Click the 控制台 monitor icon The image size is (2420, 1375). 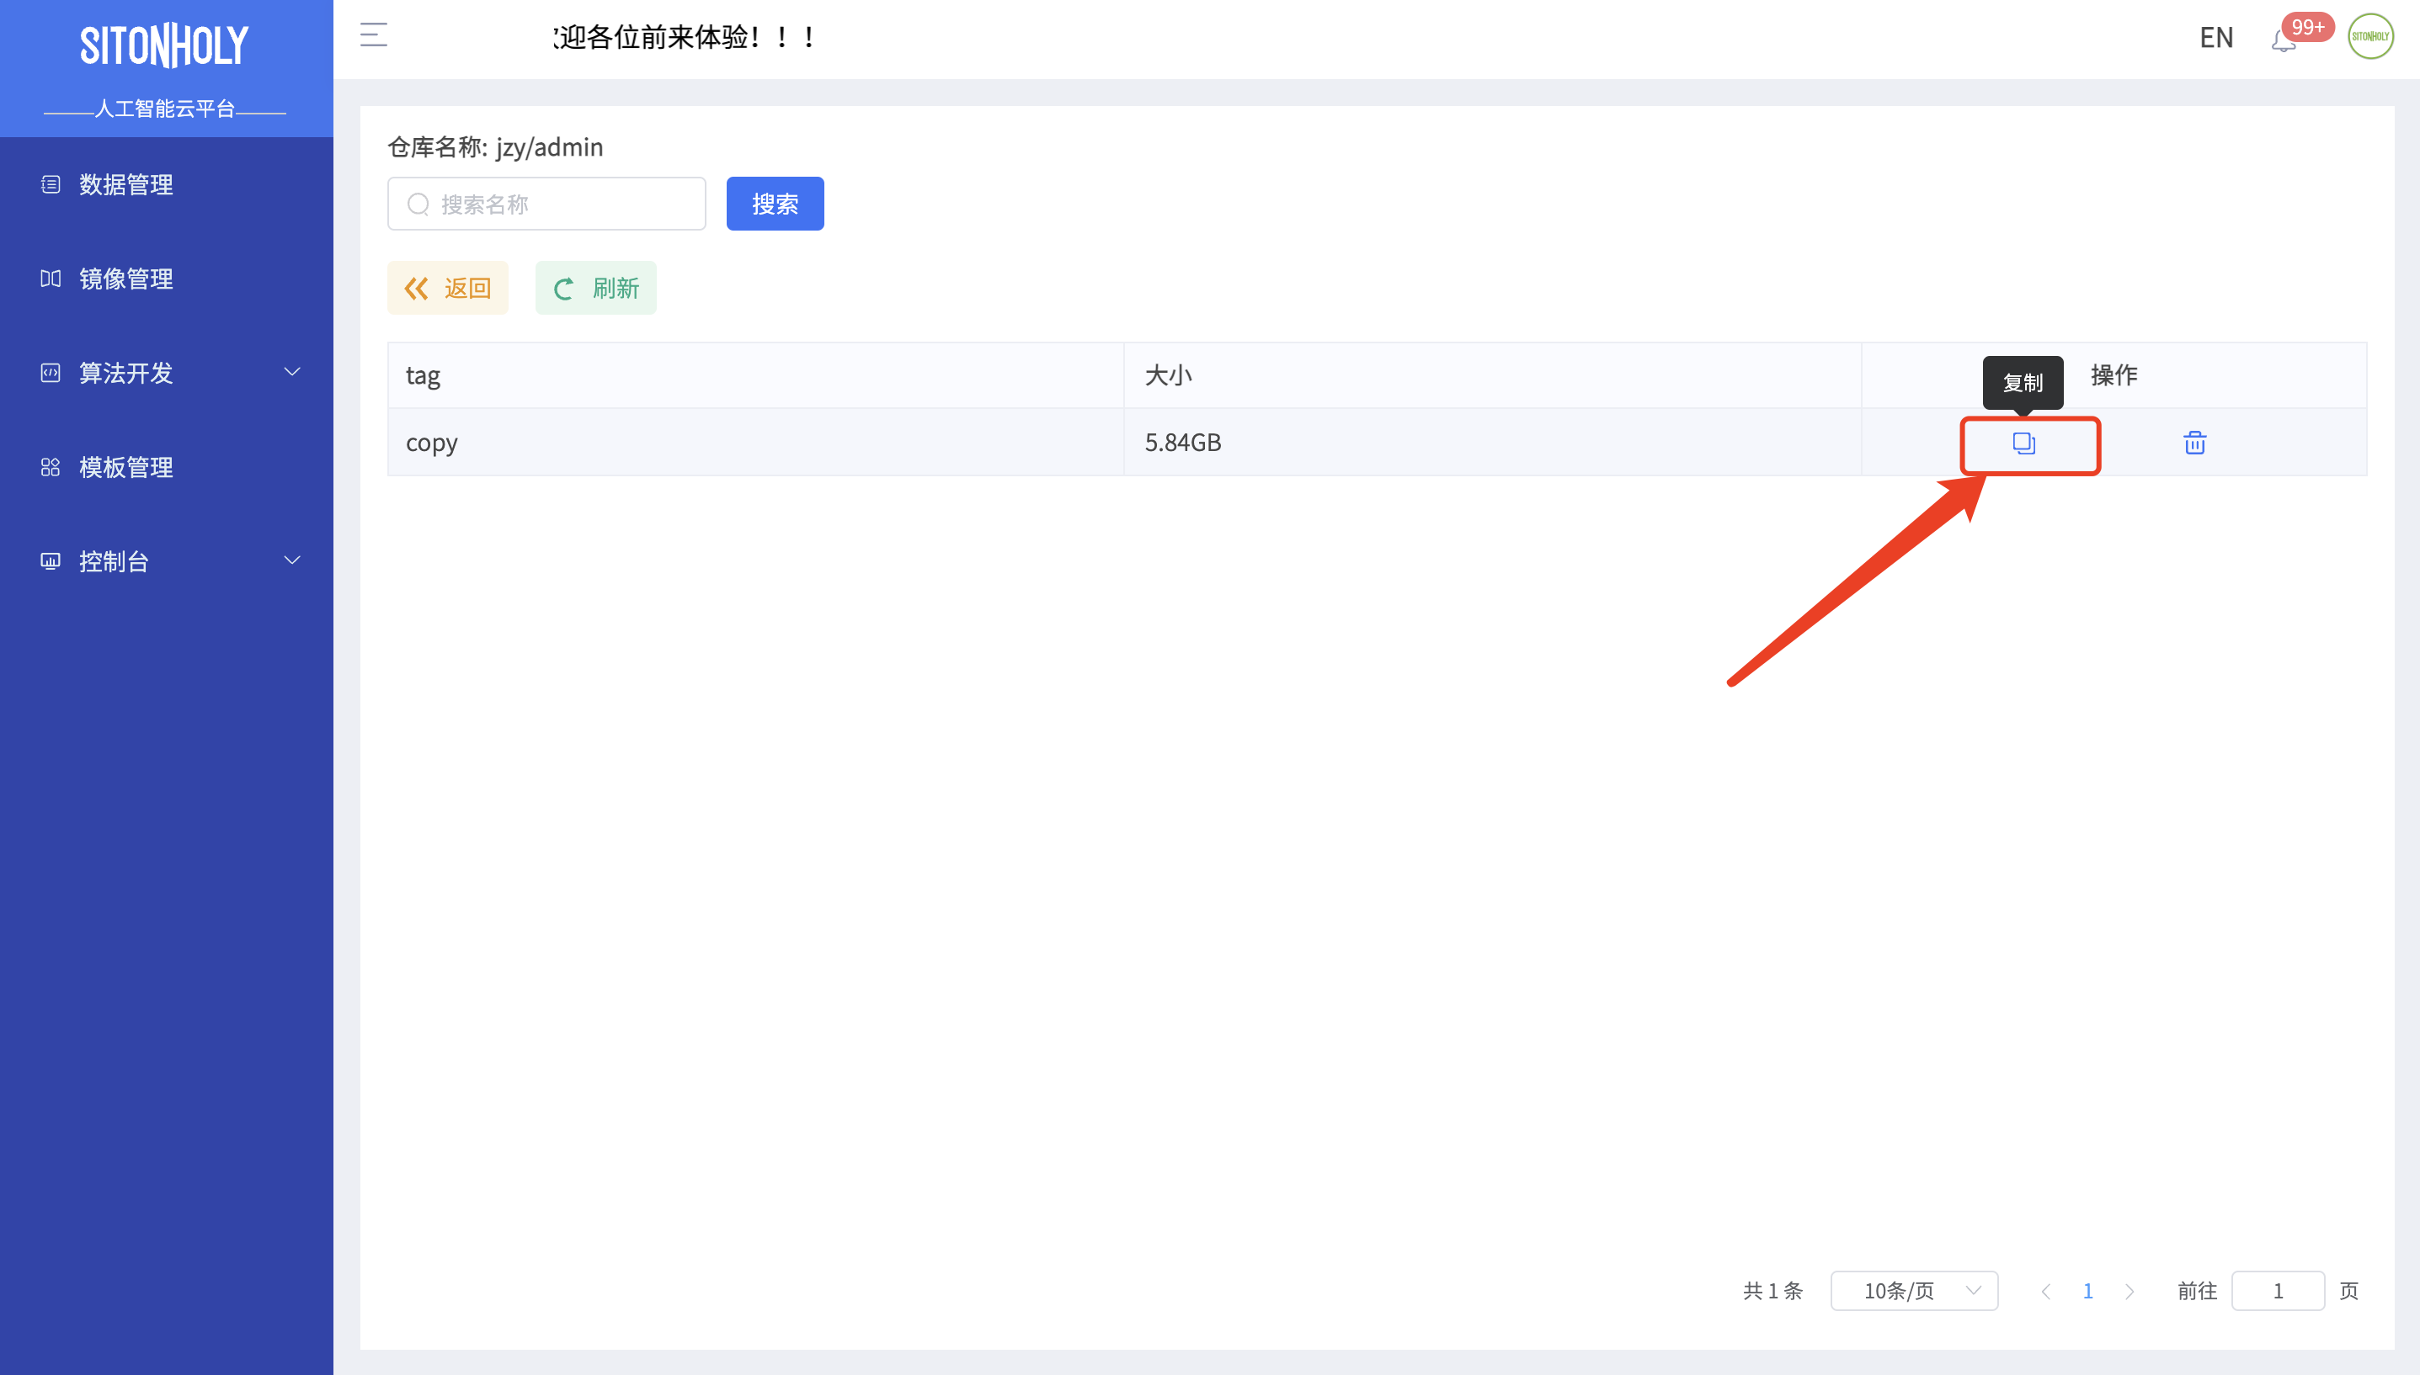51,562
